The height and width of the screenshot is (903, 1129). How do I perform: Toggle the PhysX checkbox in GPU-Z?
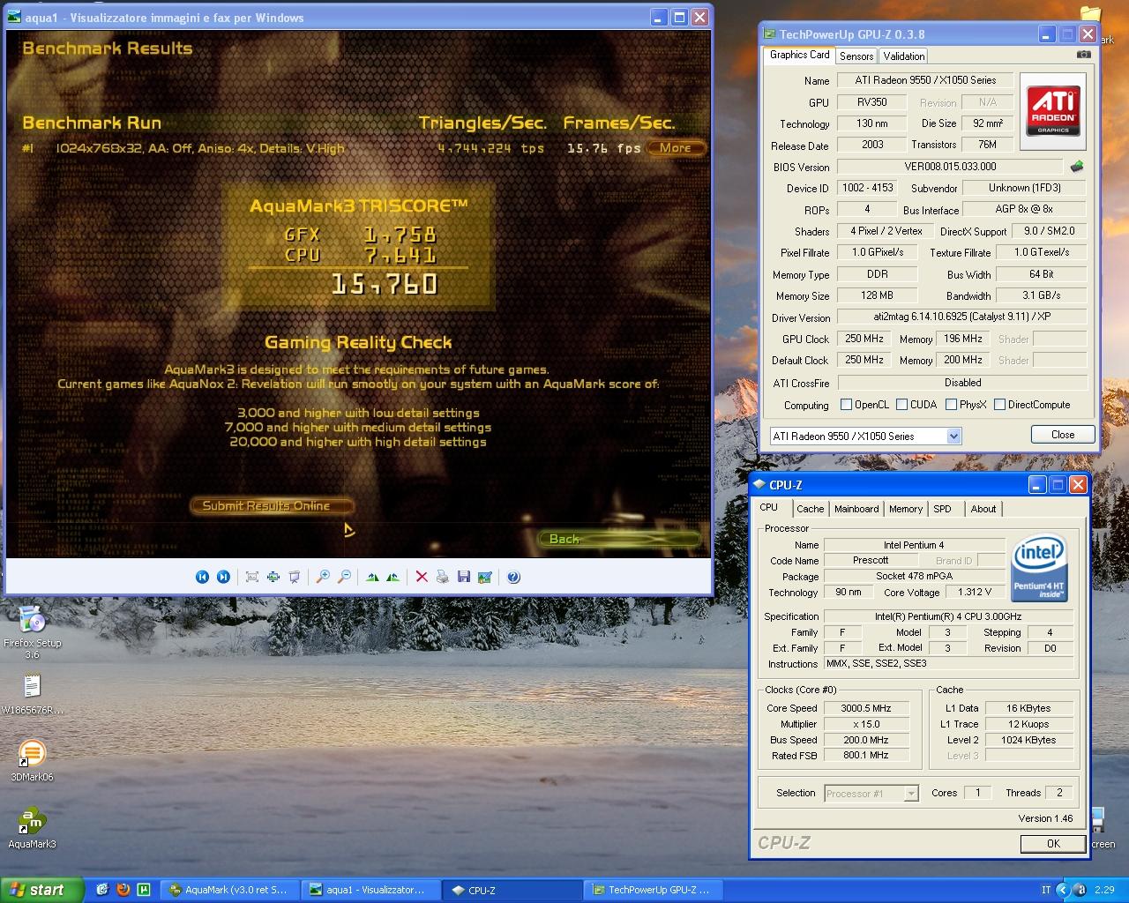(x=952, y=405)
